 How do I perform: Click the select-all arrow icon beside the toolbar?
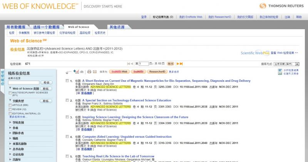click(69, 72)
